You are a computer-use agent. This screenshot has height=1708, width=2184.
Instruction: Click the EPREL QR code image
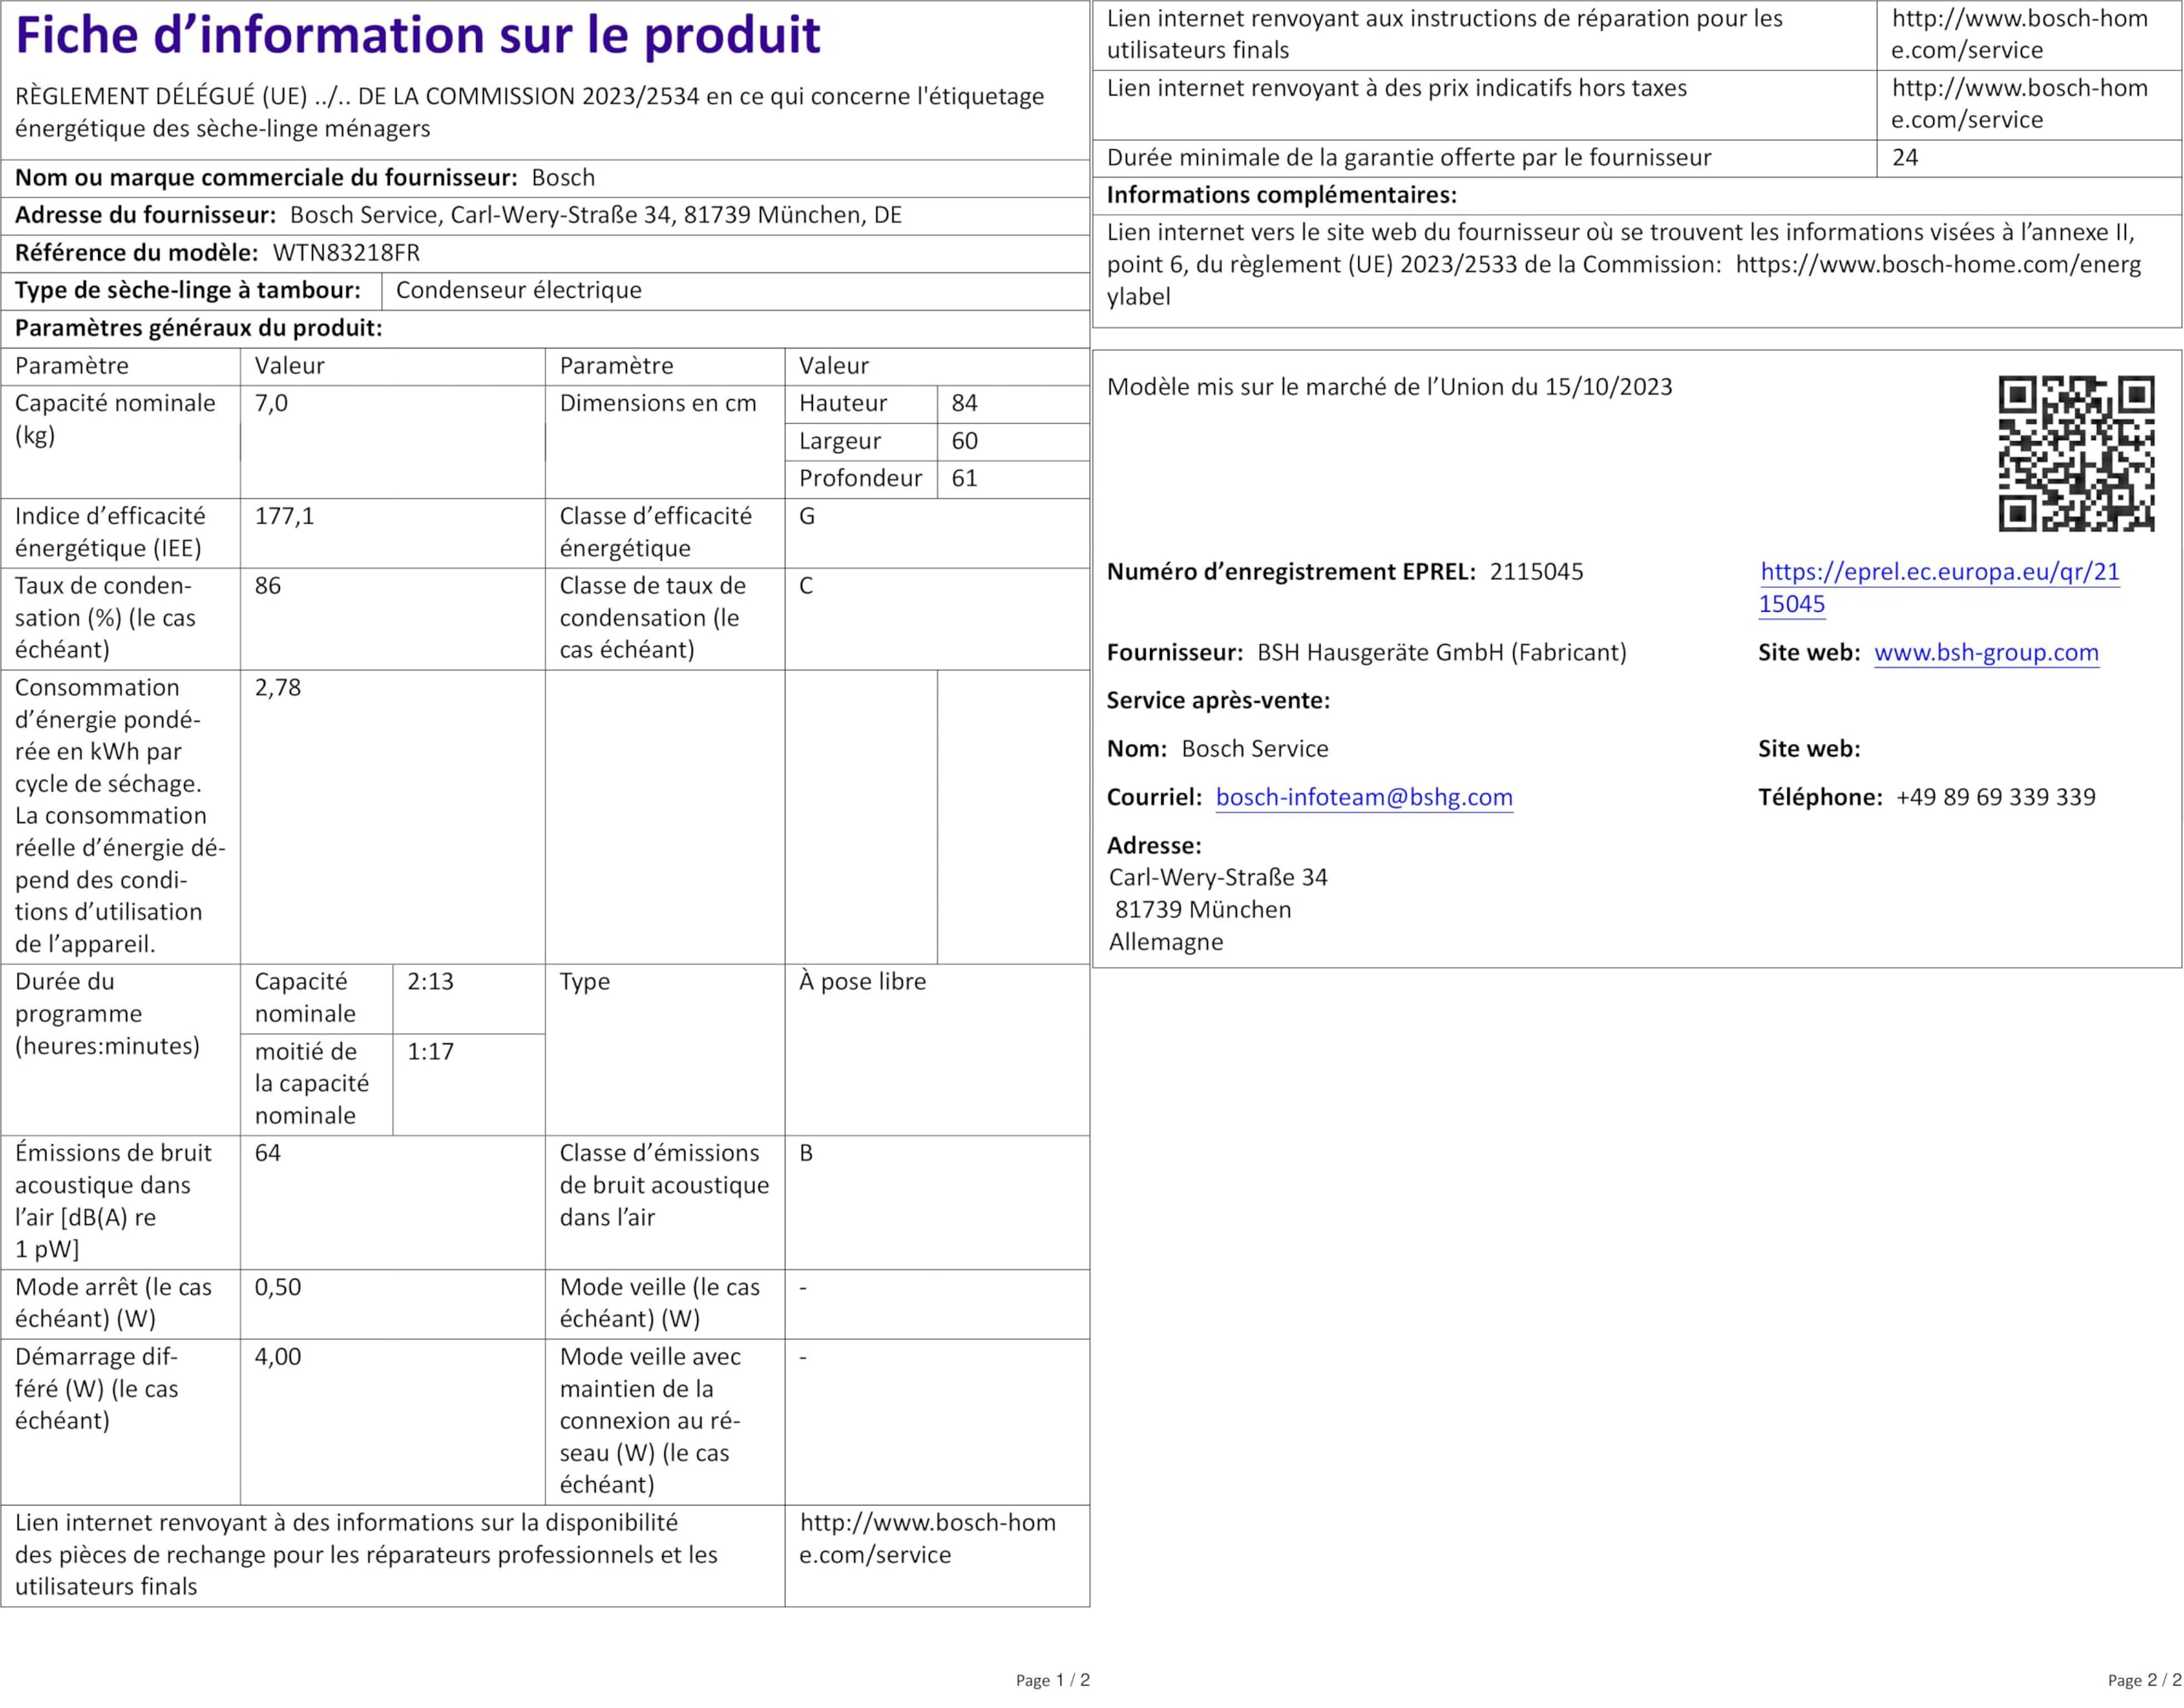(x=2076, y=453)
